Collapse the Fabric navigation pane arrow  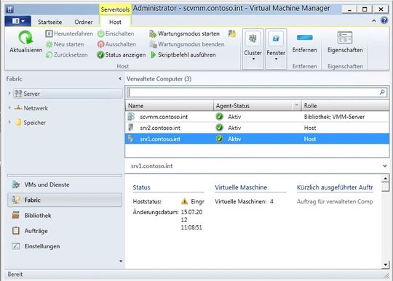[120, 78]
